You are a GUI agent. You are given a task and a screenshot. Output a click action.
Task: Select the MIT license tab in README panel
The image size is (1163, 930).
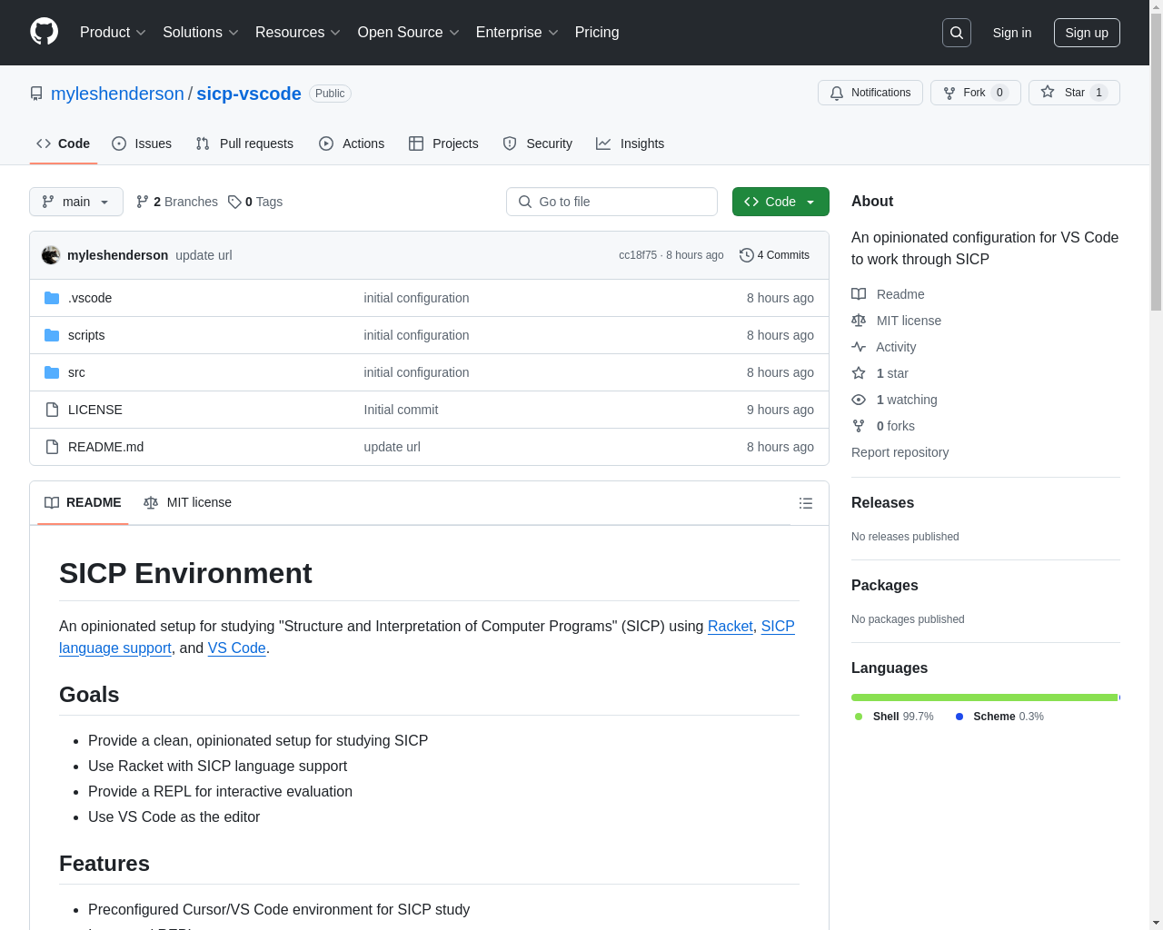[188, 502]
